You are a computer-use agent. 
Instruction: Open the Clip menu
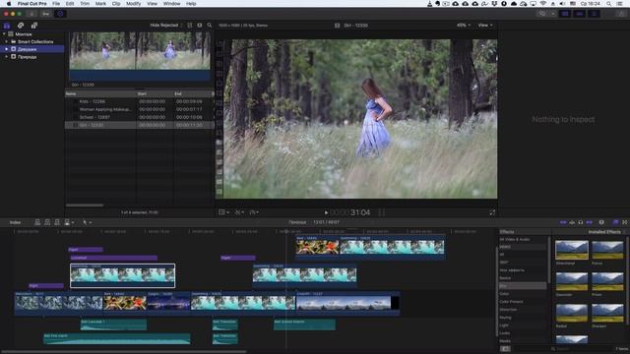116,4
